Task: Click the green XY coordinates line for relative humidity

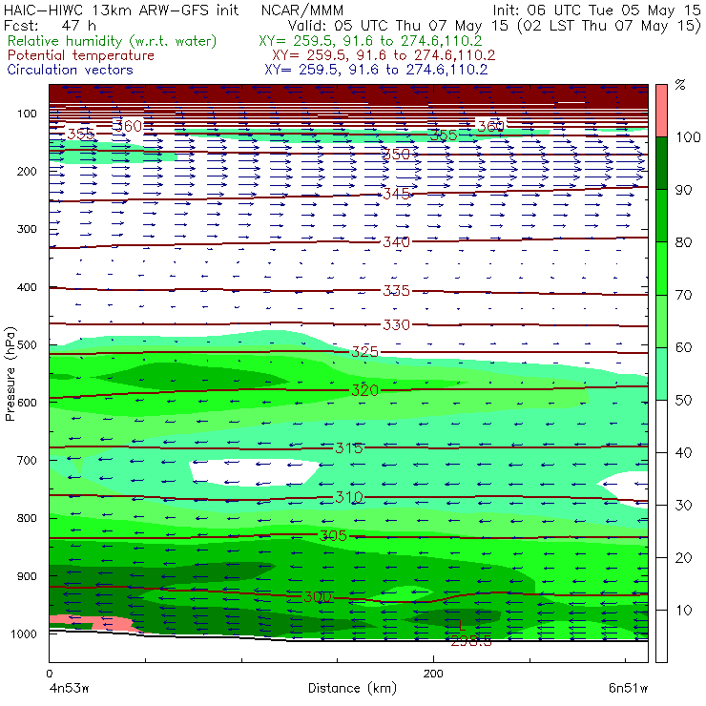Action: coord(370,41)
